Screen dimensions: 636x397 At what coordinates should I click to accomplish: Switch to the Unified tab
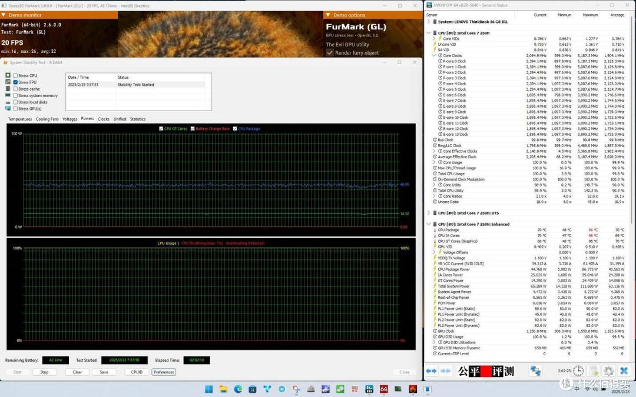click(x=120, y=119)
